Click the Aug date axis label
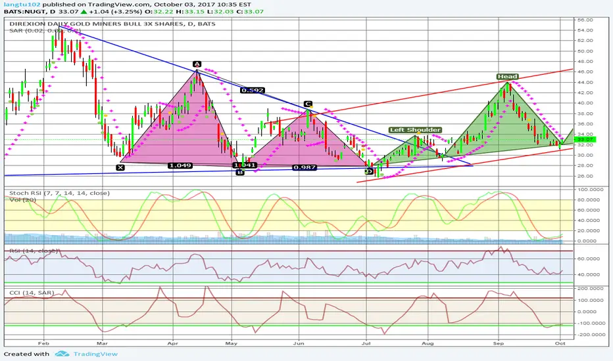613x361 pixels. click(x=428, y=343)
